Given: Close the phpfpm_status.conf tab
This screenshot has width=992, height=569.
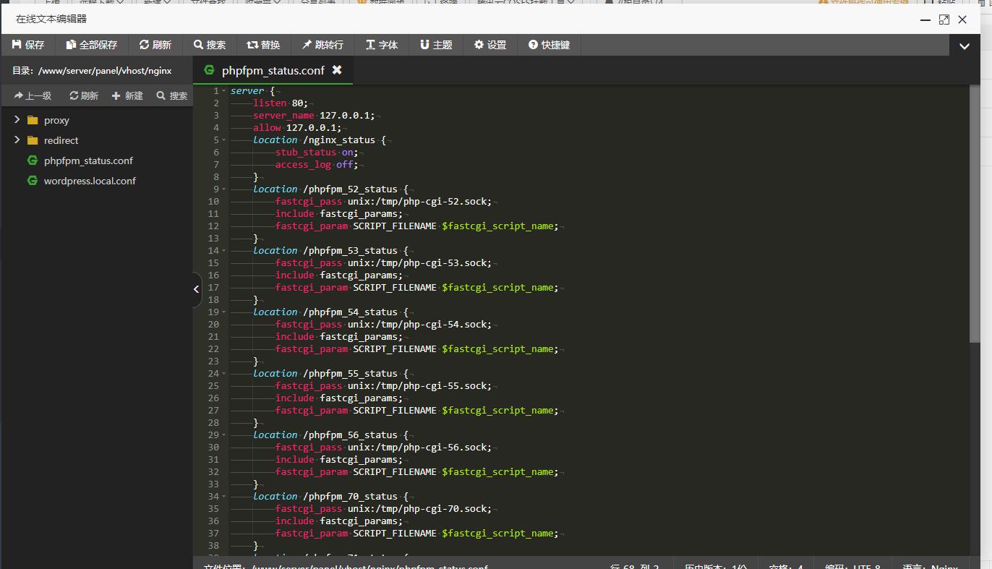Looking at the screenshot, I should (337, 70).
